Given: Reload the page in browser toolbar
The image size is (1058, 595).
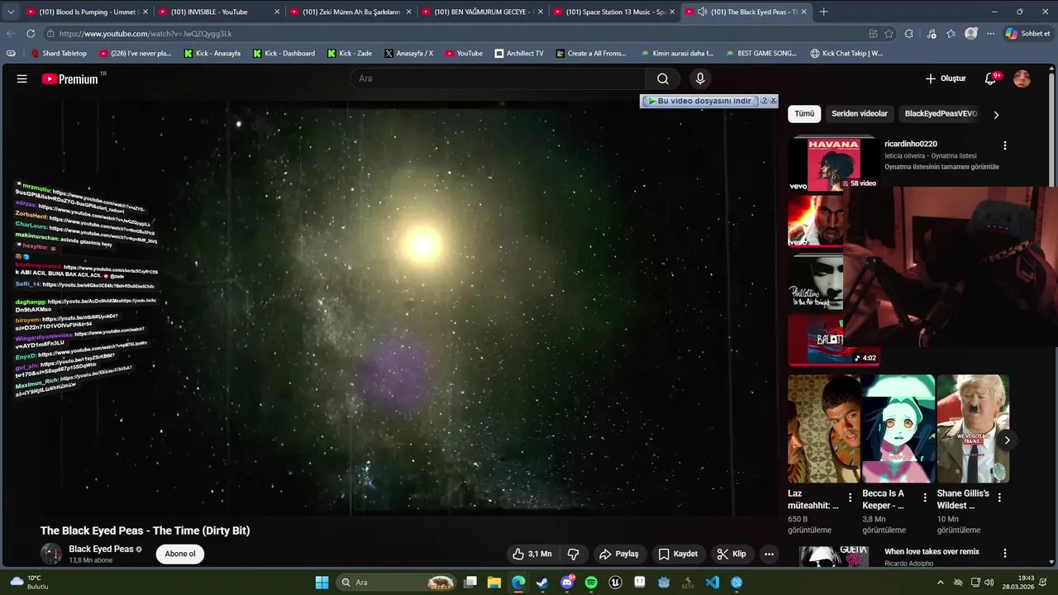Looking at the screenshot, I should click(x=31, y=34).
